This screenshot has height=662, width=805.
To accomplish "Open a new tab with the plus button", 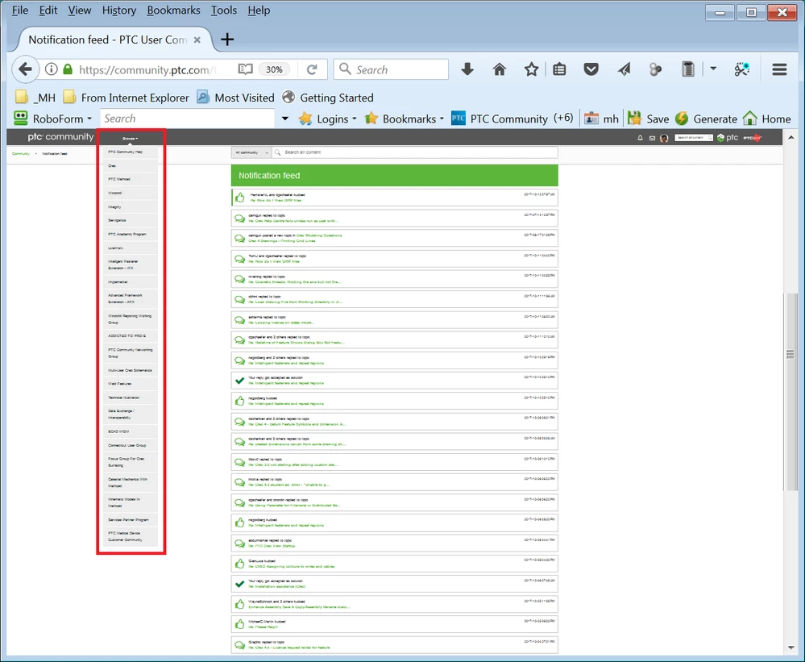I will [x=227, y=39].
